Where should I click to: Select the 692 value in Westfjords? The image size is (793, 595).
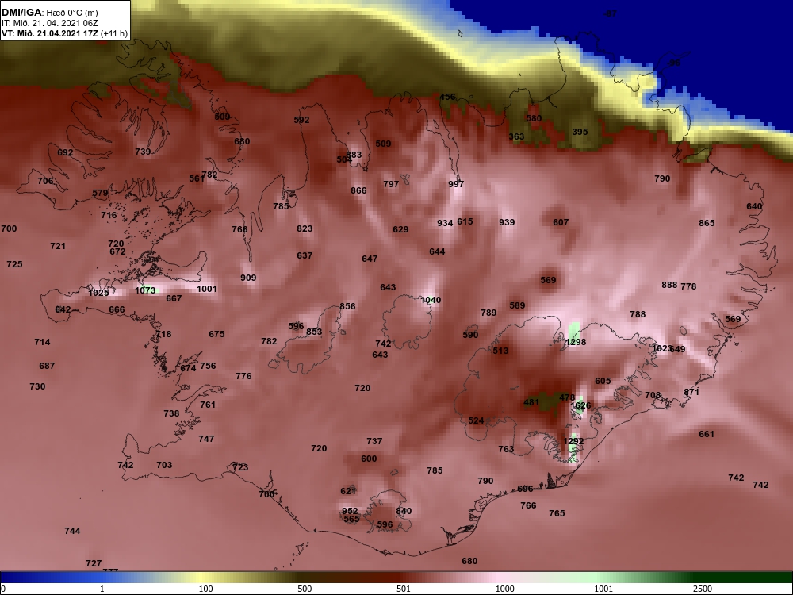(65, 152)
